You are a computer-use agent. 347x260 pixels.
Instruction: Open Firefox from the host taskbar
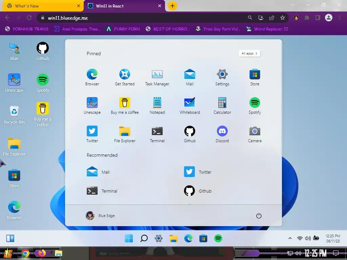(42, 253)
